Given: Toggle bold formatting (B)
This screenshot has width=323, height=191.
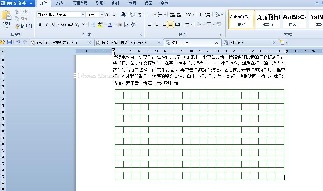Looking at the screenshot, I should 40,24.
